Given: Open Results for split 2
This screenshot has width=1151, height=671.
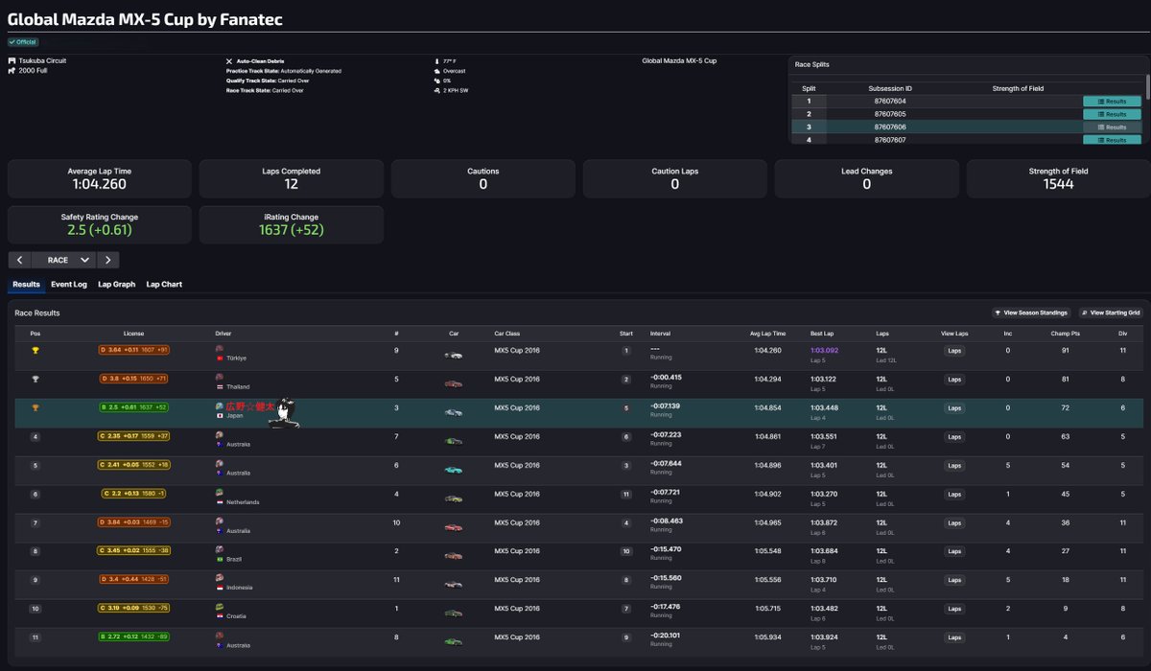Looking at the screenshot, I should 1112,114.
